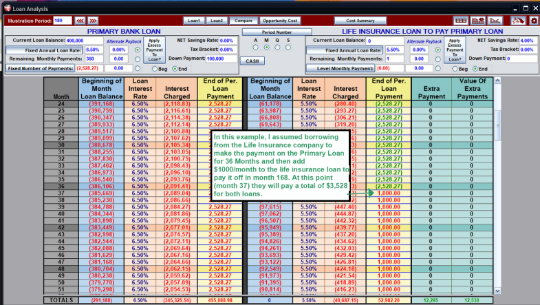Screen dimensions: 540x305
Task: Open the Cost Summary view
Action: point(360,21)
